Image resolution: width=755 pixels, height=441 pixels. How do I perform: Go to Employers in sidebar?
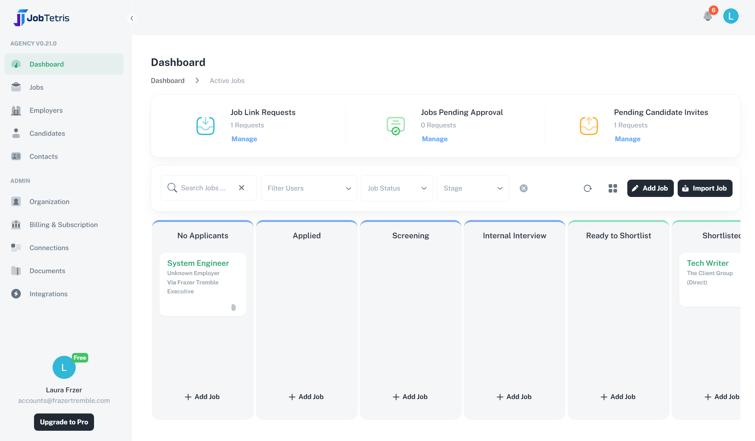point(46,110)
